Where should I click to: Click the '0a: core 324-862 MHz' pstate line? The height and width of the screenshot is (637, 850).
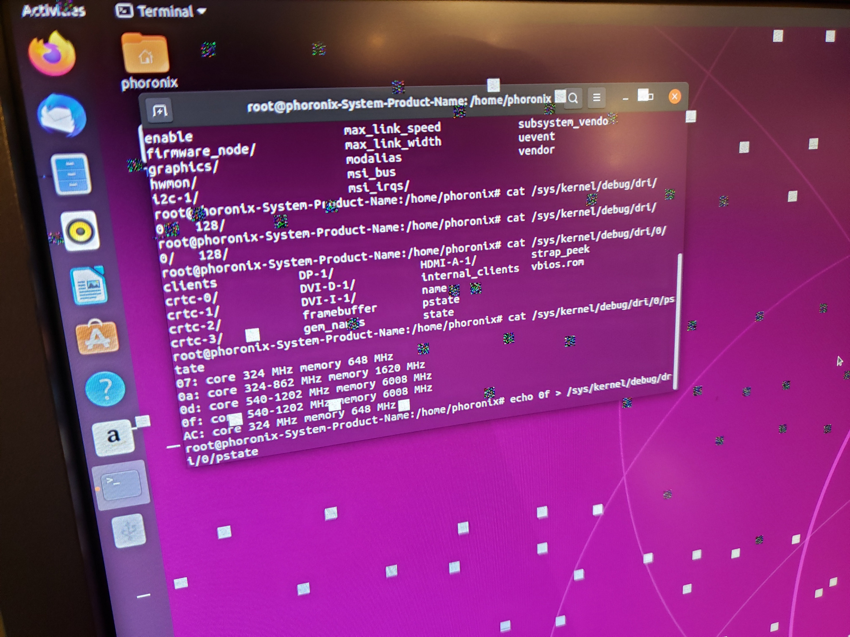(x=301, y=380)
